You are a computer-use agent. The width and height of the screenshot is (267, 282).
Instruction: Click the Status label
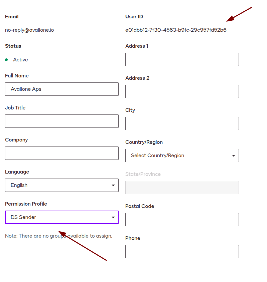point(13,46)
